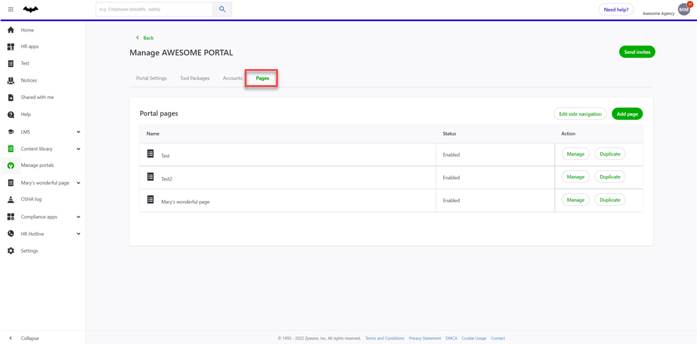Open HR apps from the sidebar icon

coord(10,46)
